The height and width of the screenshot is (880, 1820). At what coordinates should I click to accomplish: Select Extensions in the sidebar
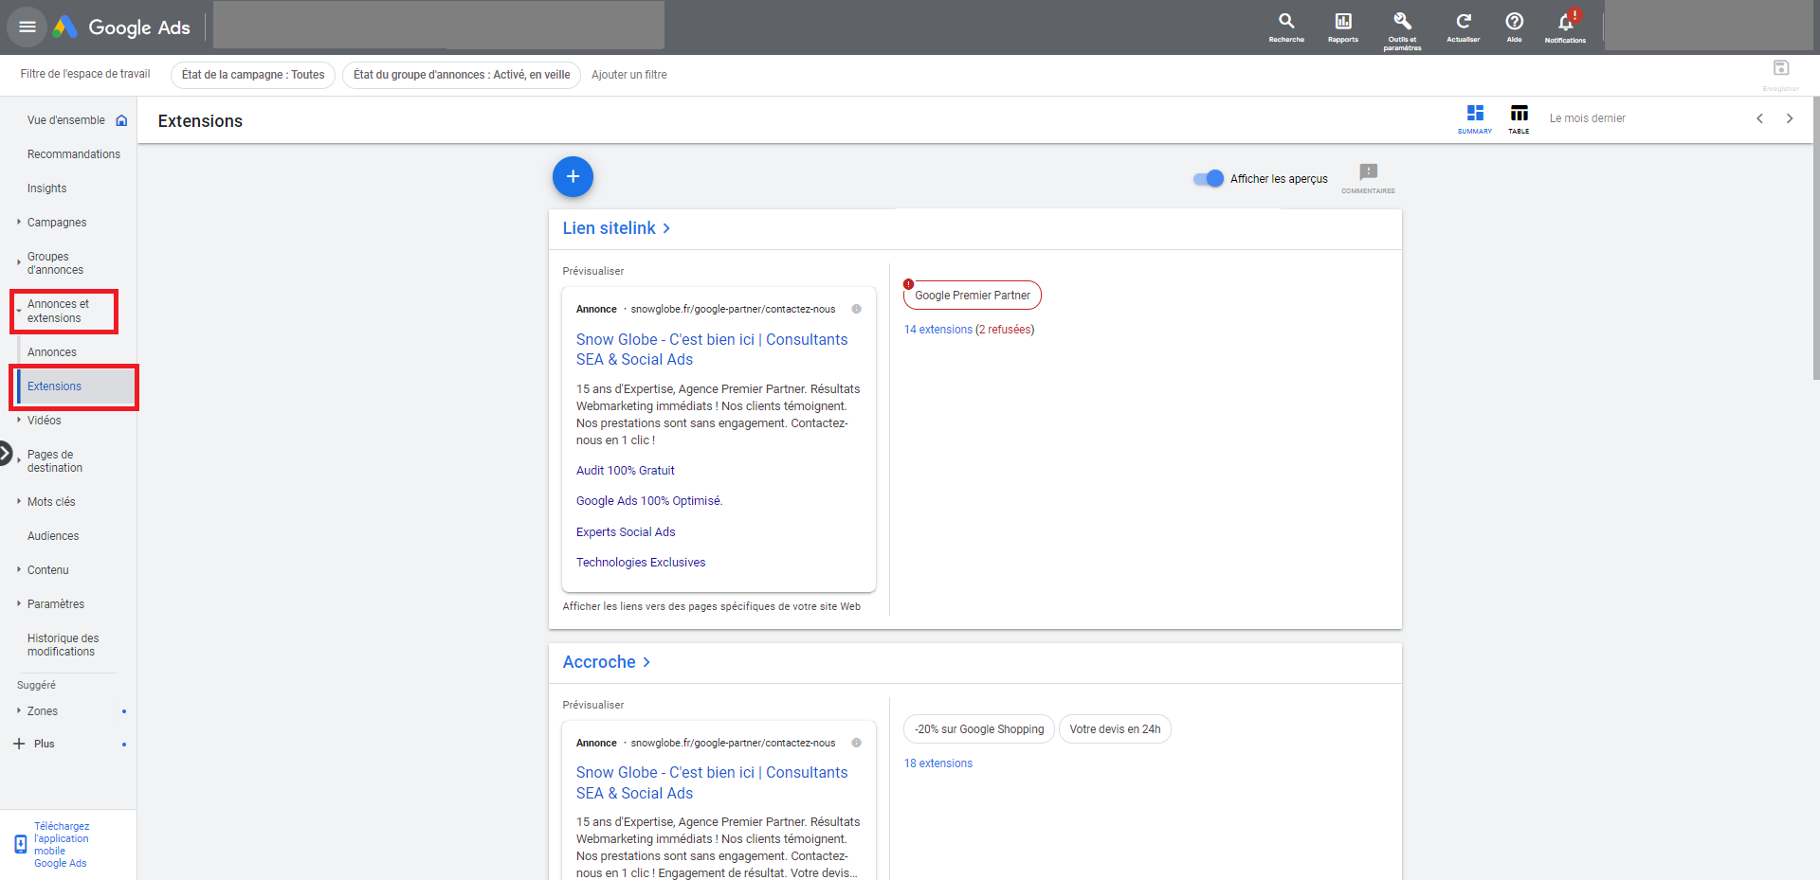[76, 386]
